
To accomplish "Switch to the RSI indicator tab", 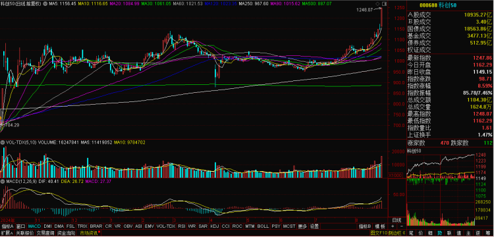I will point(182,226).
